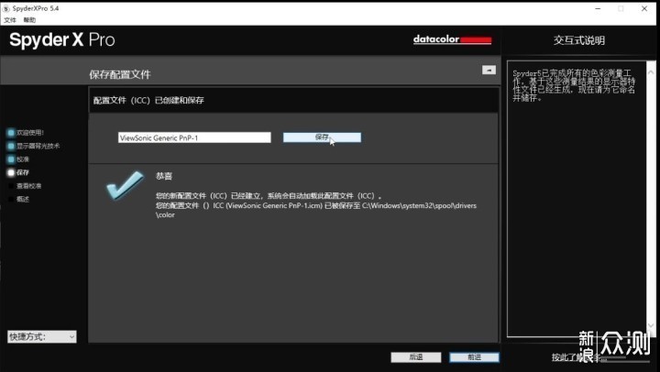Select the 查看校准 step in the sidebar
Screen dimensions: 660x372
(28, 186)
